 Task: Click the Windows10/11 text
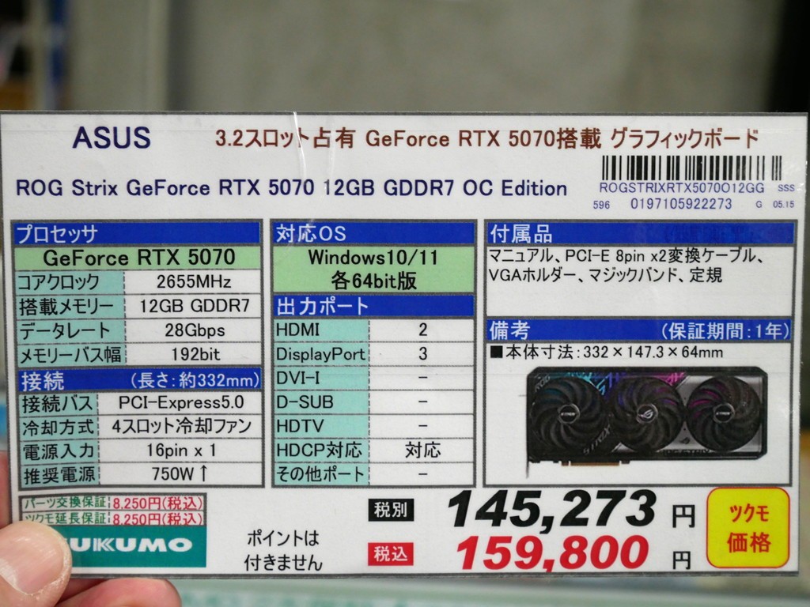tap(373, 257)
